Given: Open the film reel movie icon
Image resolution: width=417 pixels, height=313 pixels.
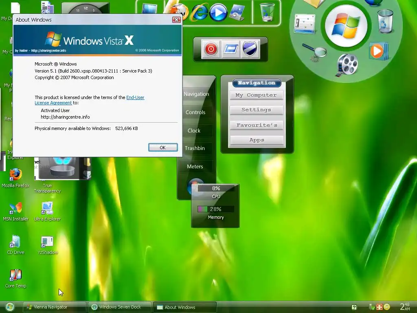Looking at the screenshot, I should pyautogui.click(x=347, y=65).
